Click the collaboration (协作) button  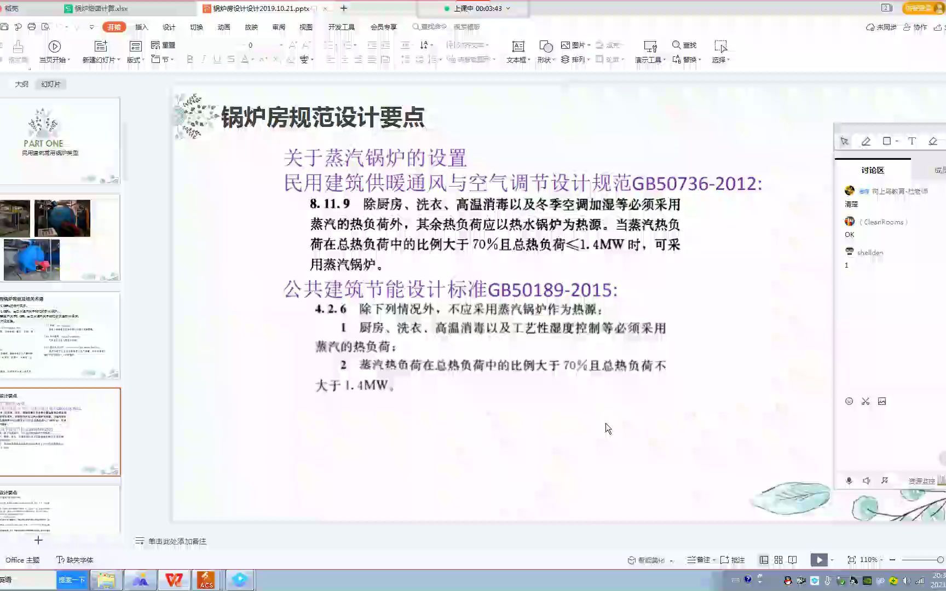[x=915, y=27]
